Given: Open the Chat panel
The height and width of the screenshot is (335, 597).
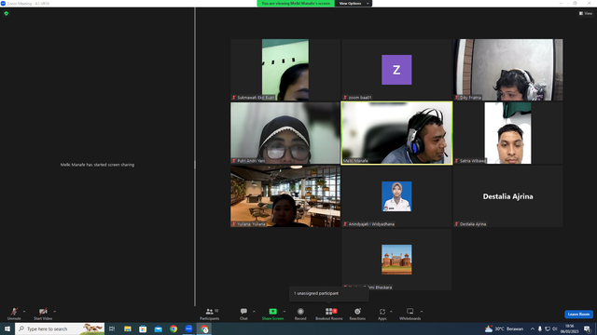Looking at the screenshot, I should 243,314.
